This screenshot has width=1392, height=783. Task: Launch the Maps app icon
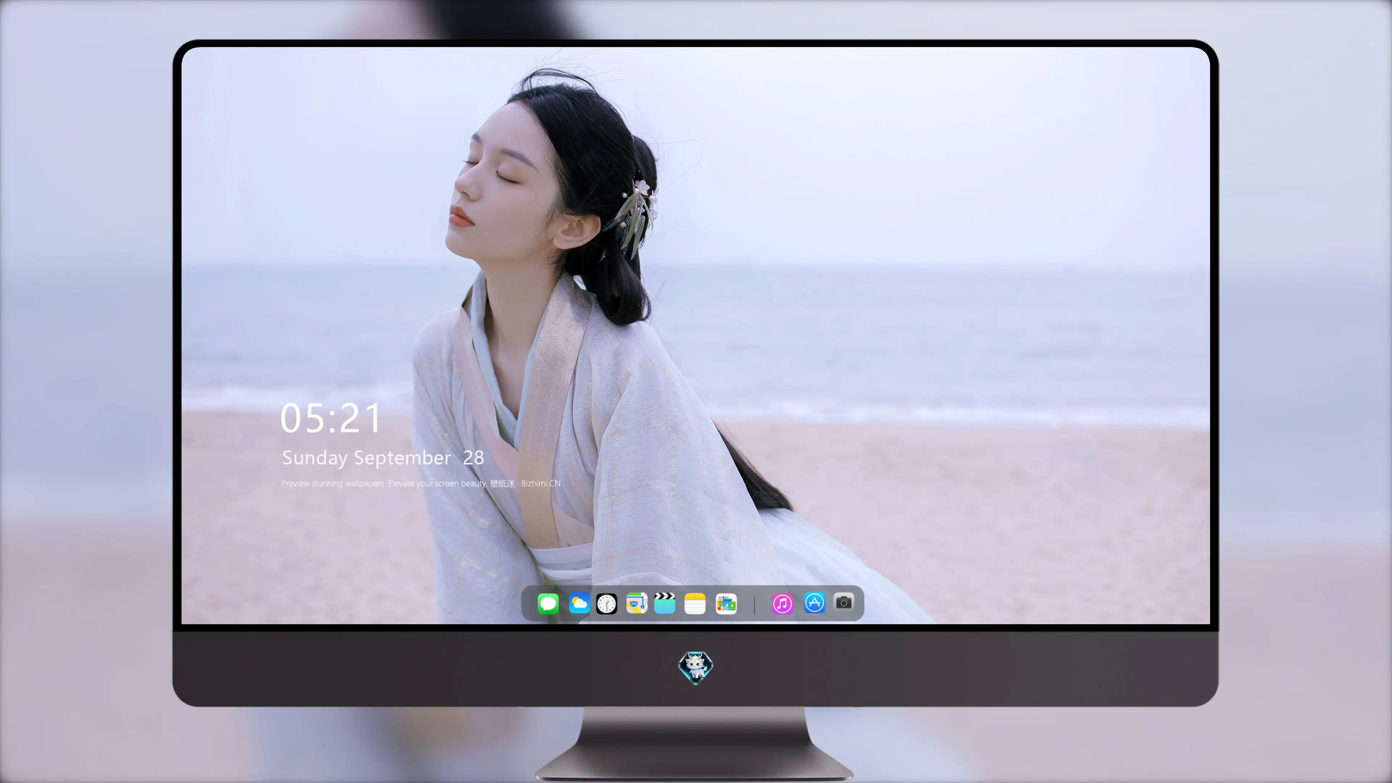tap(637, 604)
